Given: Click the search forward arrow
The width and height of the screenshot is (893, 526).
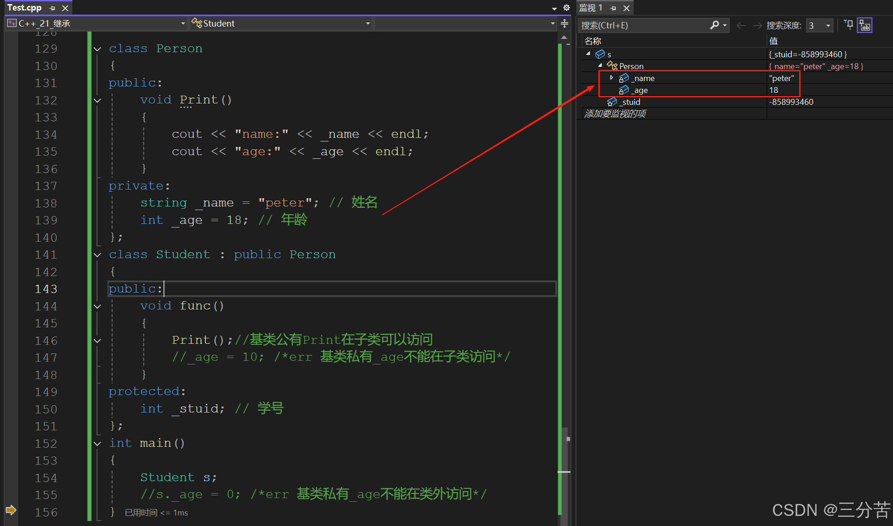Looking at the screenshot, I should tap(757, 26).
